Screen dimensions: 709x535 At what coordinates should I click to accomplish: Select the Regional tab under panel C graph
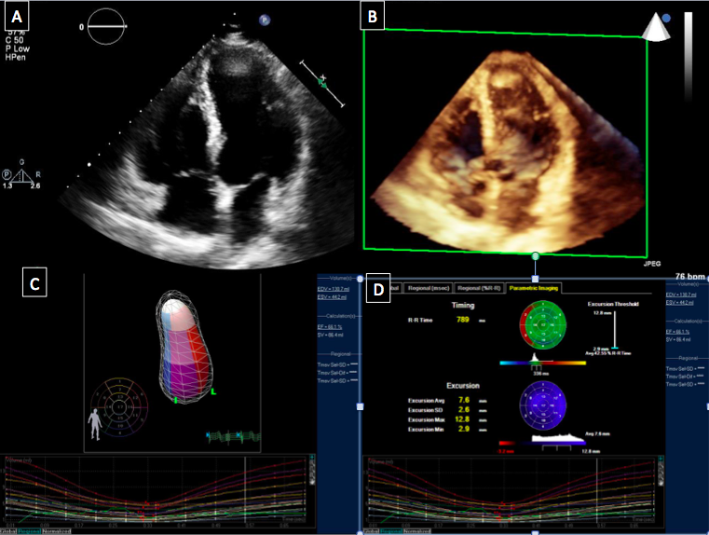[30, 531]
